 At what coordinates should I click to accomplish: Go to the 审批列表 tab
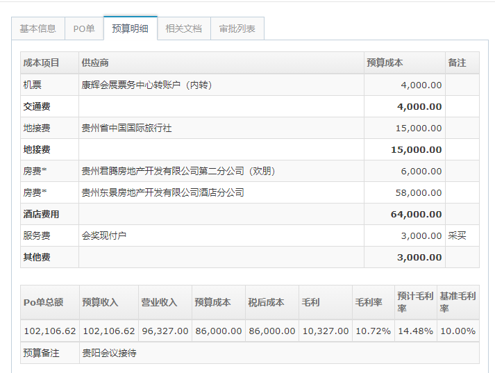coord(237,28)
